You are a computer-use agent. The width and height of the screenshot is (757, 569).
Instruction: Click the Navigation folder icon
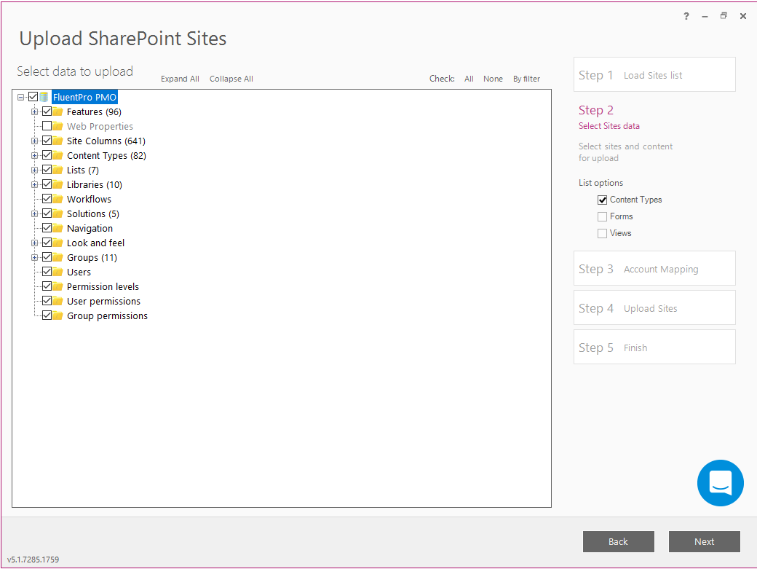click(x=58, y=228)
